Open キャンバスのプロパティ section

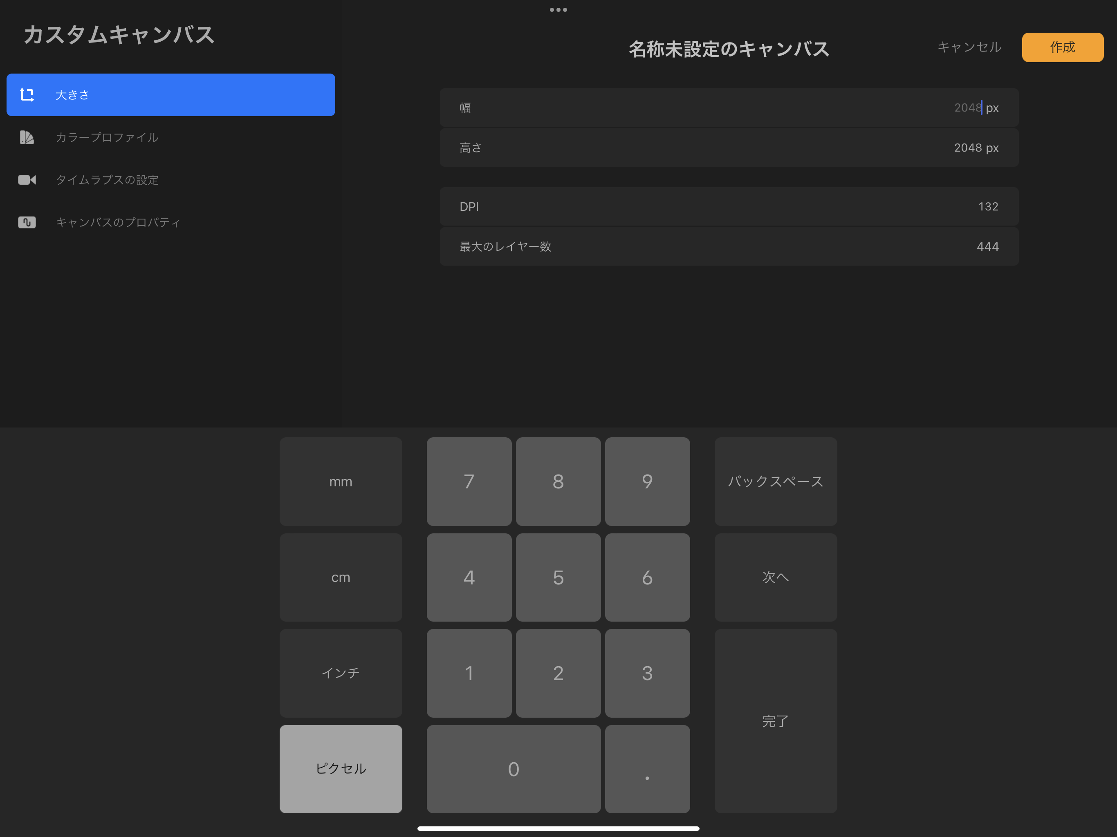pyautogui.click(x=118, y=222)
